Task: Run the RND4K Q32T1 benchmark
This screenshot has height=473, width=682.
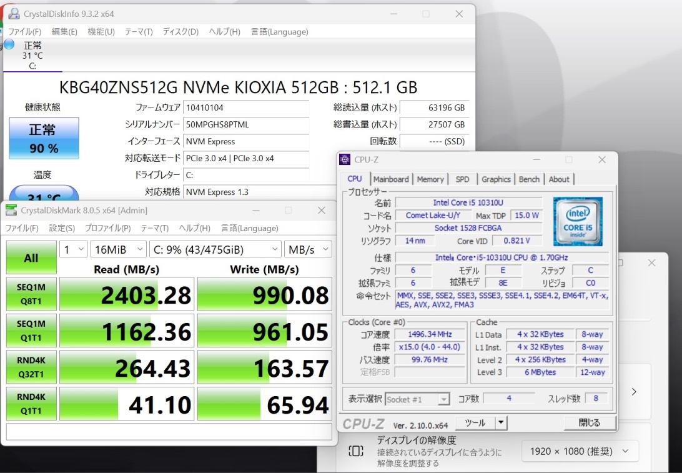Action: pos(31,367)
